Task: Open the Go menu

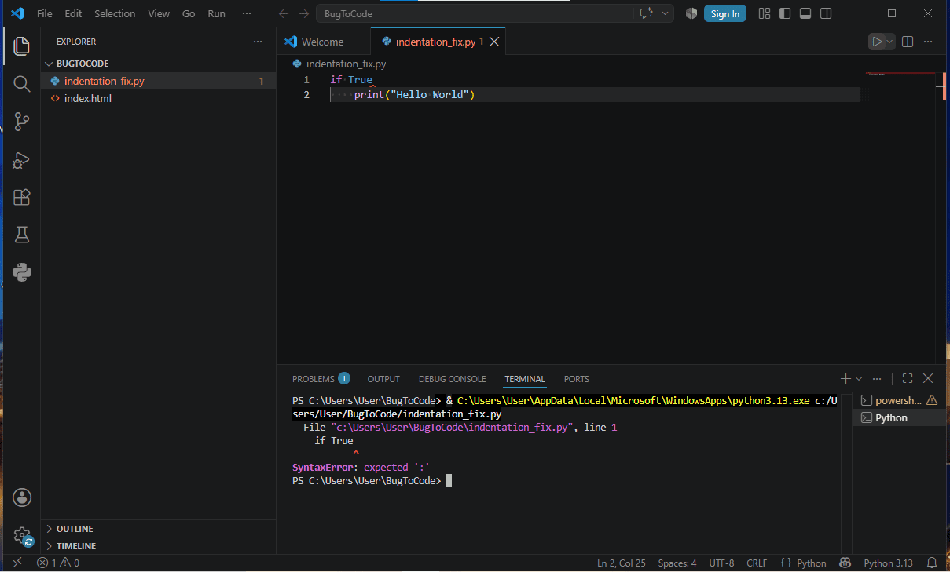Action: pyautogui.click(x=189, y=13)
